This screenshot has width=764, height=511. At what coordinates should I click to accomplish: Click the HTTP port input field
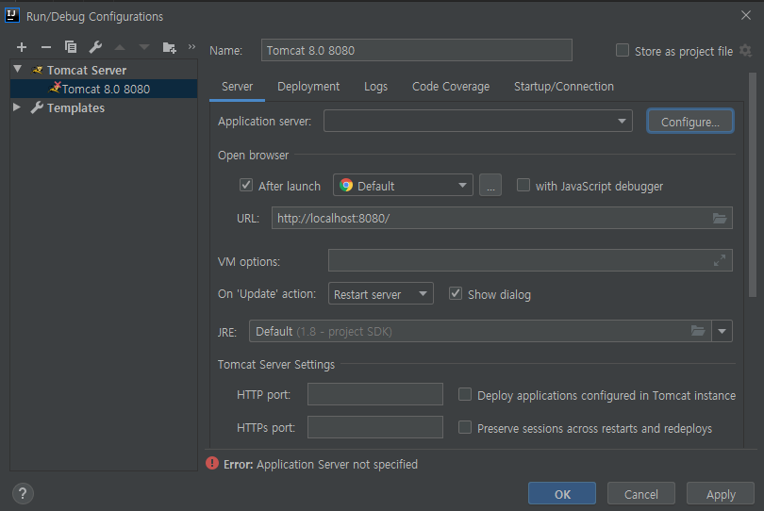pos(375,394)
